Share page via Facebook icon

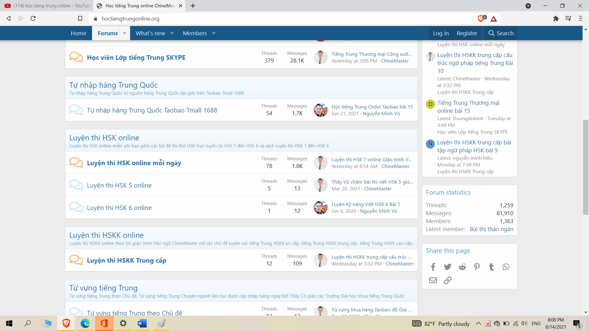point(433,267)
